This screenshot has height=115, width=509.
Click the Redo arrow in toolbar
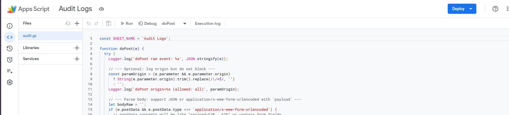[x=97, y=23]
